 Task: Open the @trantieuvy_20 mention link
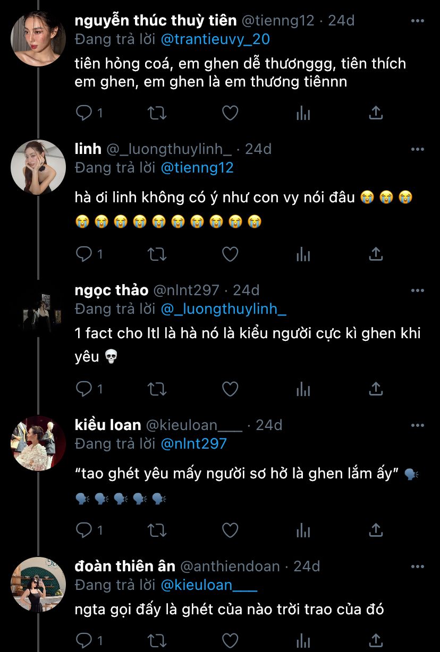[216, 39]
